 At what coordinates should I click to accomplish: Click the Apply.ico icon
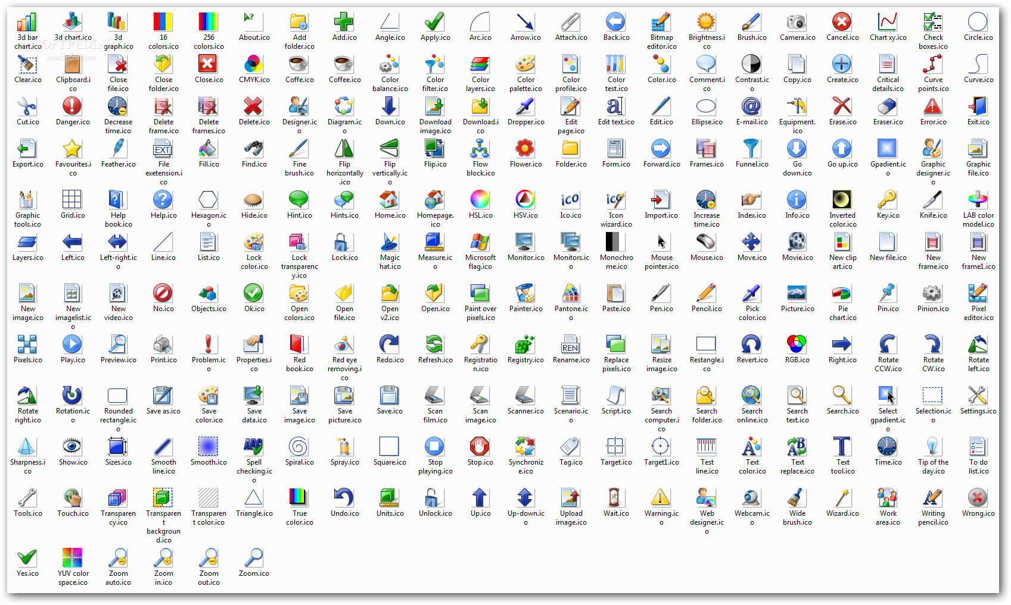pyautogui.click(x=434, y=22)
